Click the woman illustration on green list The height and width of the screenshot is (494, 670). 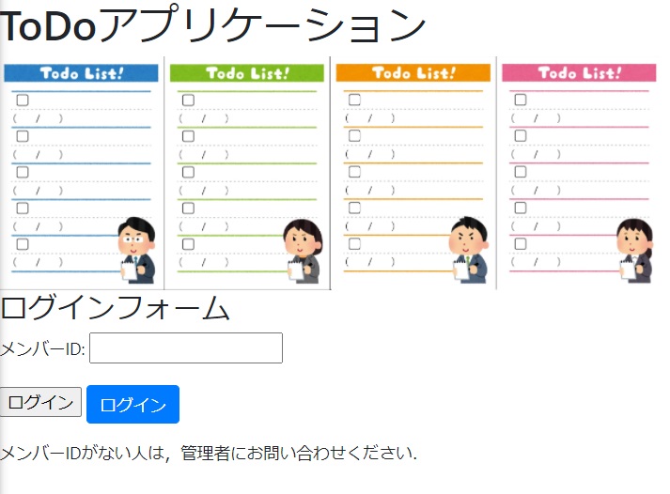point(303,251)
